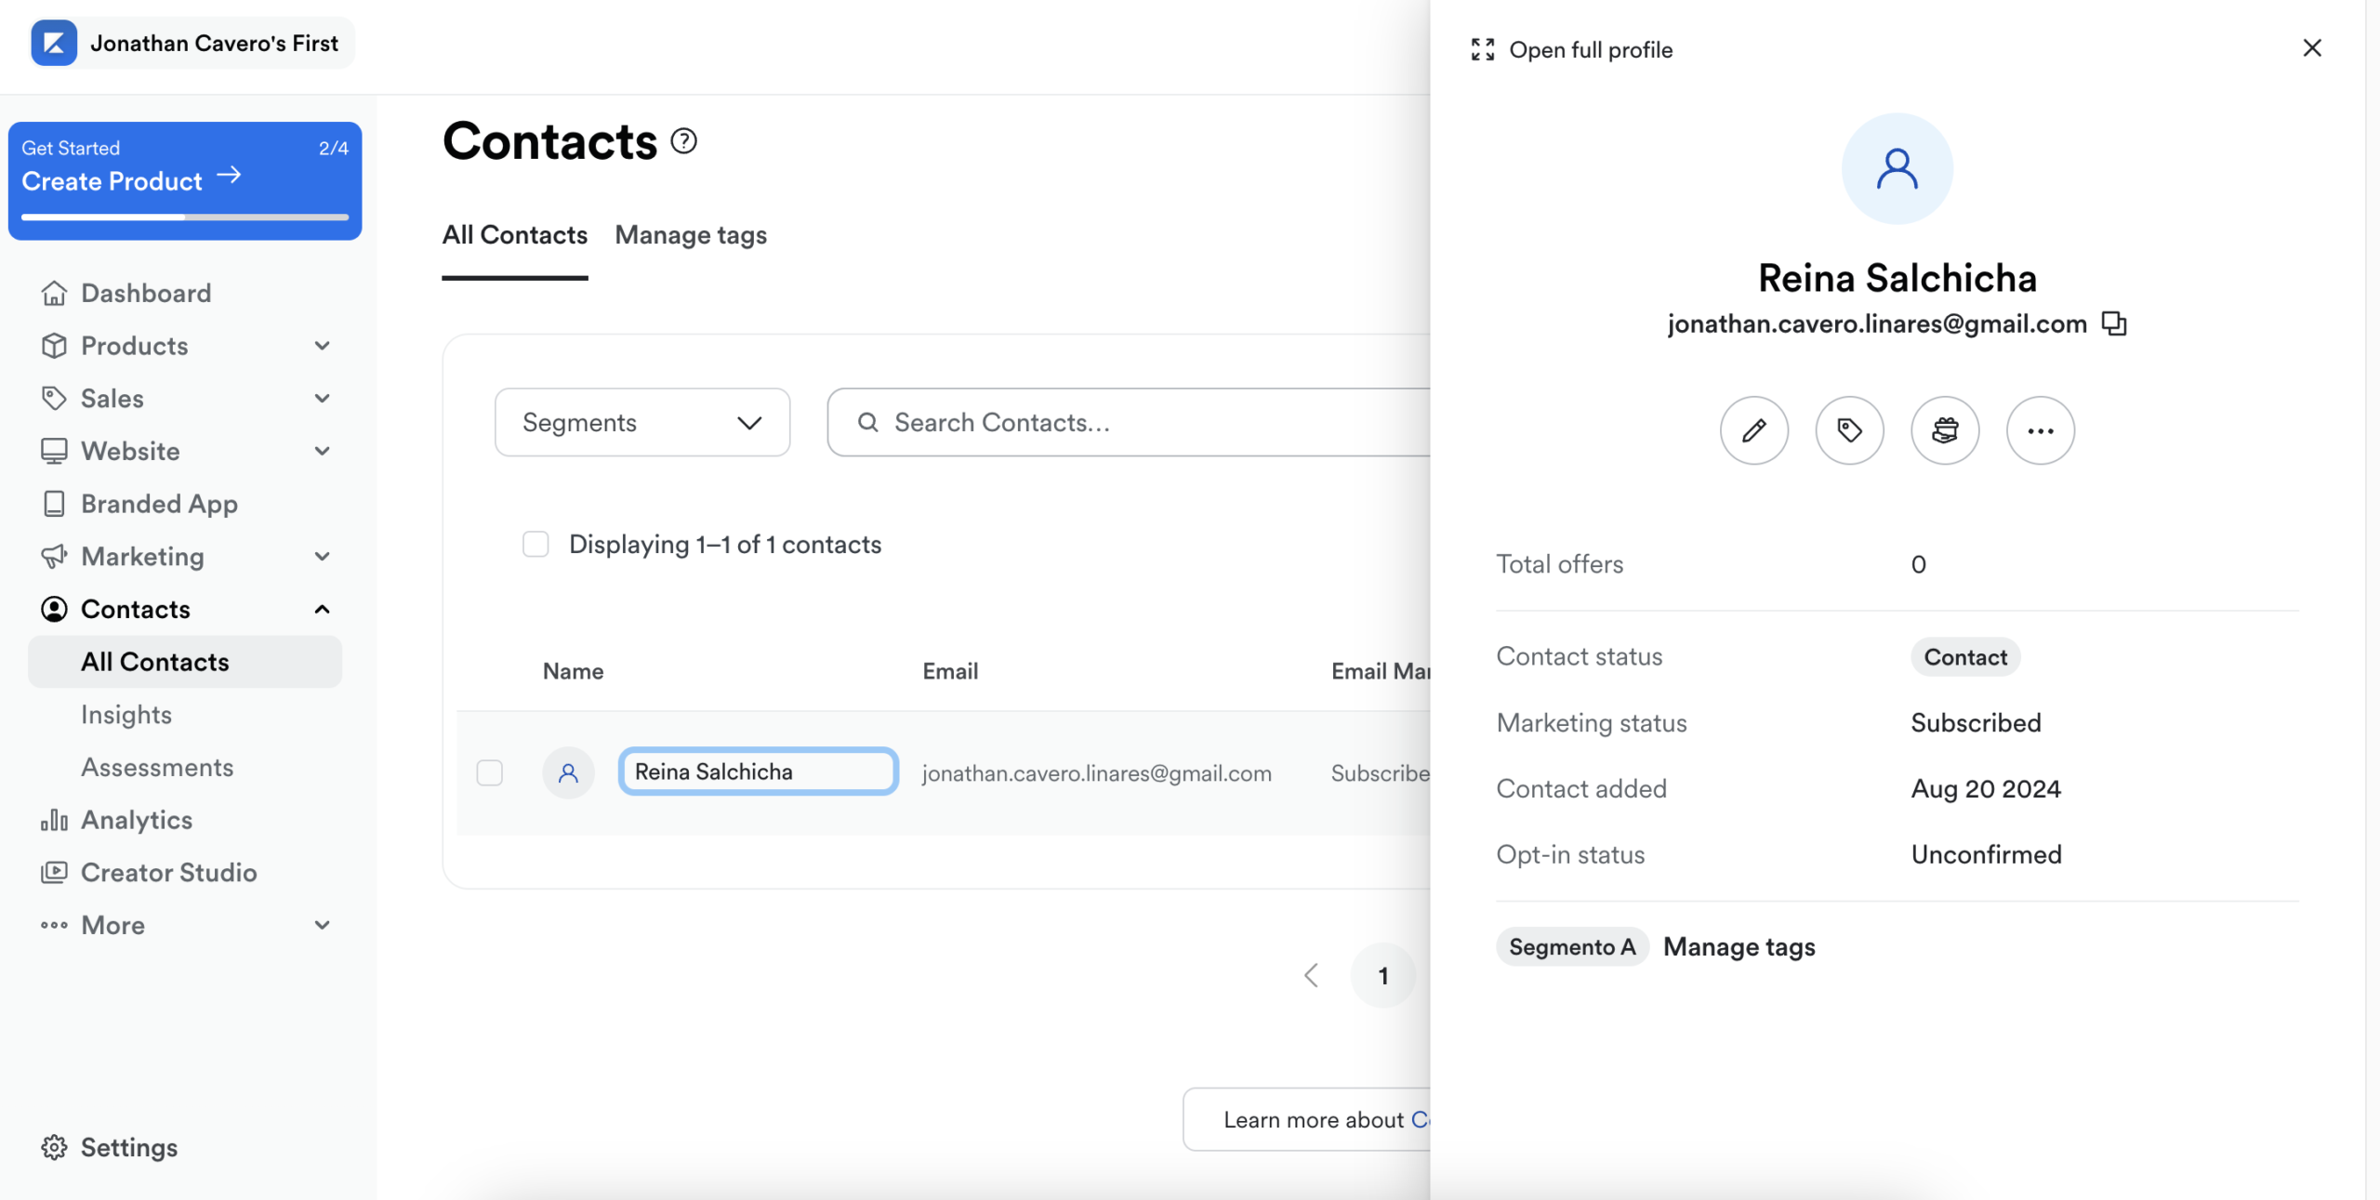Click the Name column header

pos(574,671)
